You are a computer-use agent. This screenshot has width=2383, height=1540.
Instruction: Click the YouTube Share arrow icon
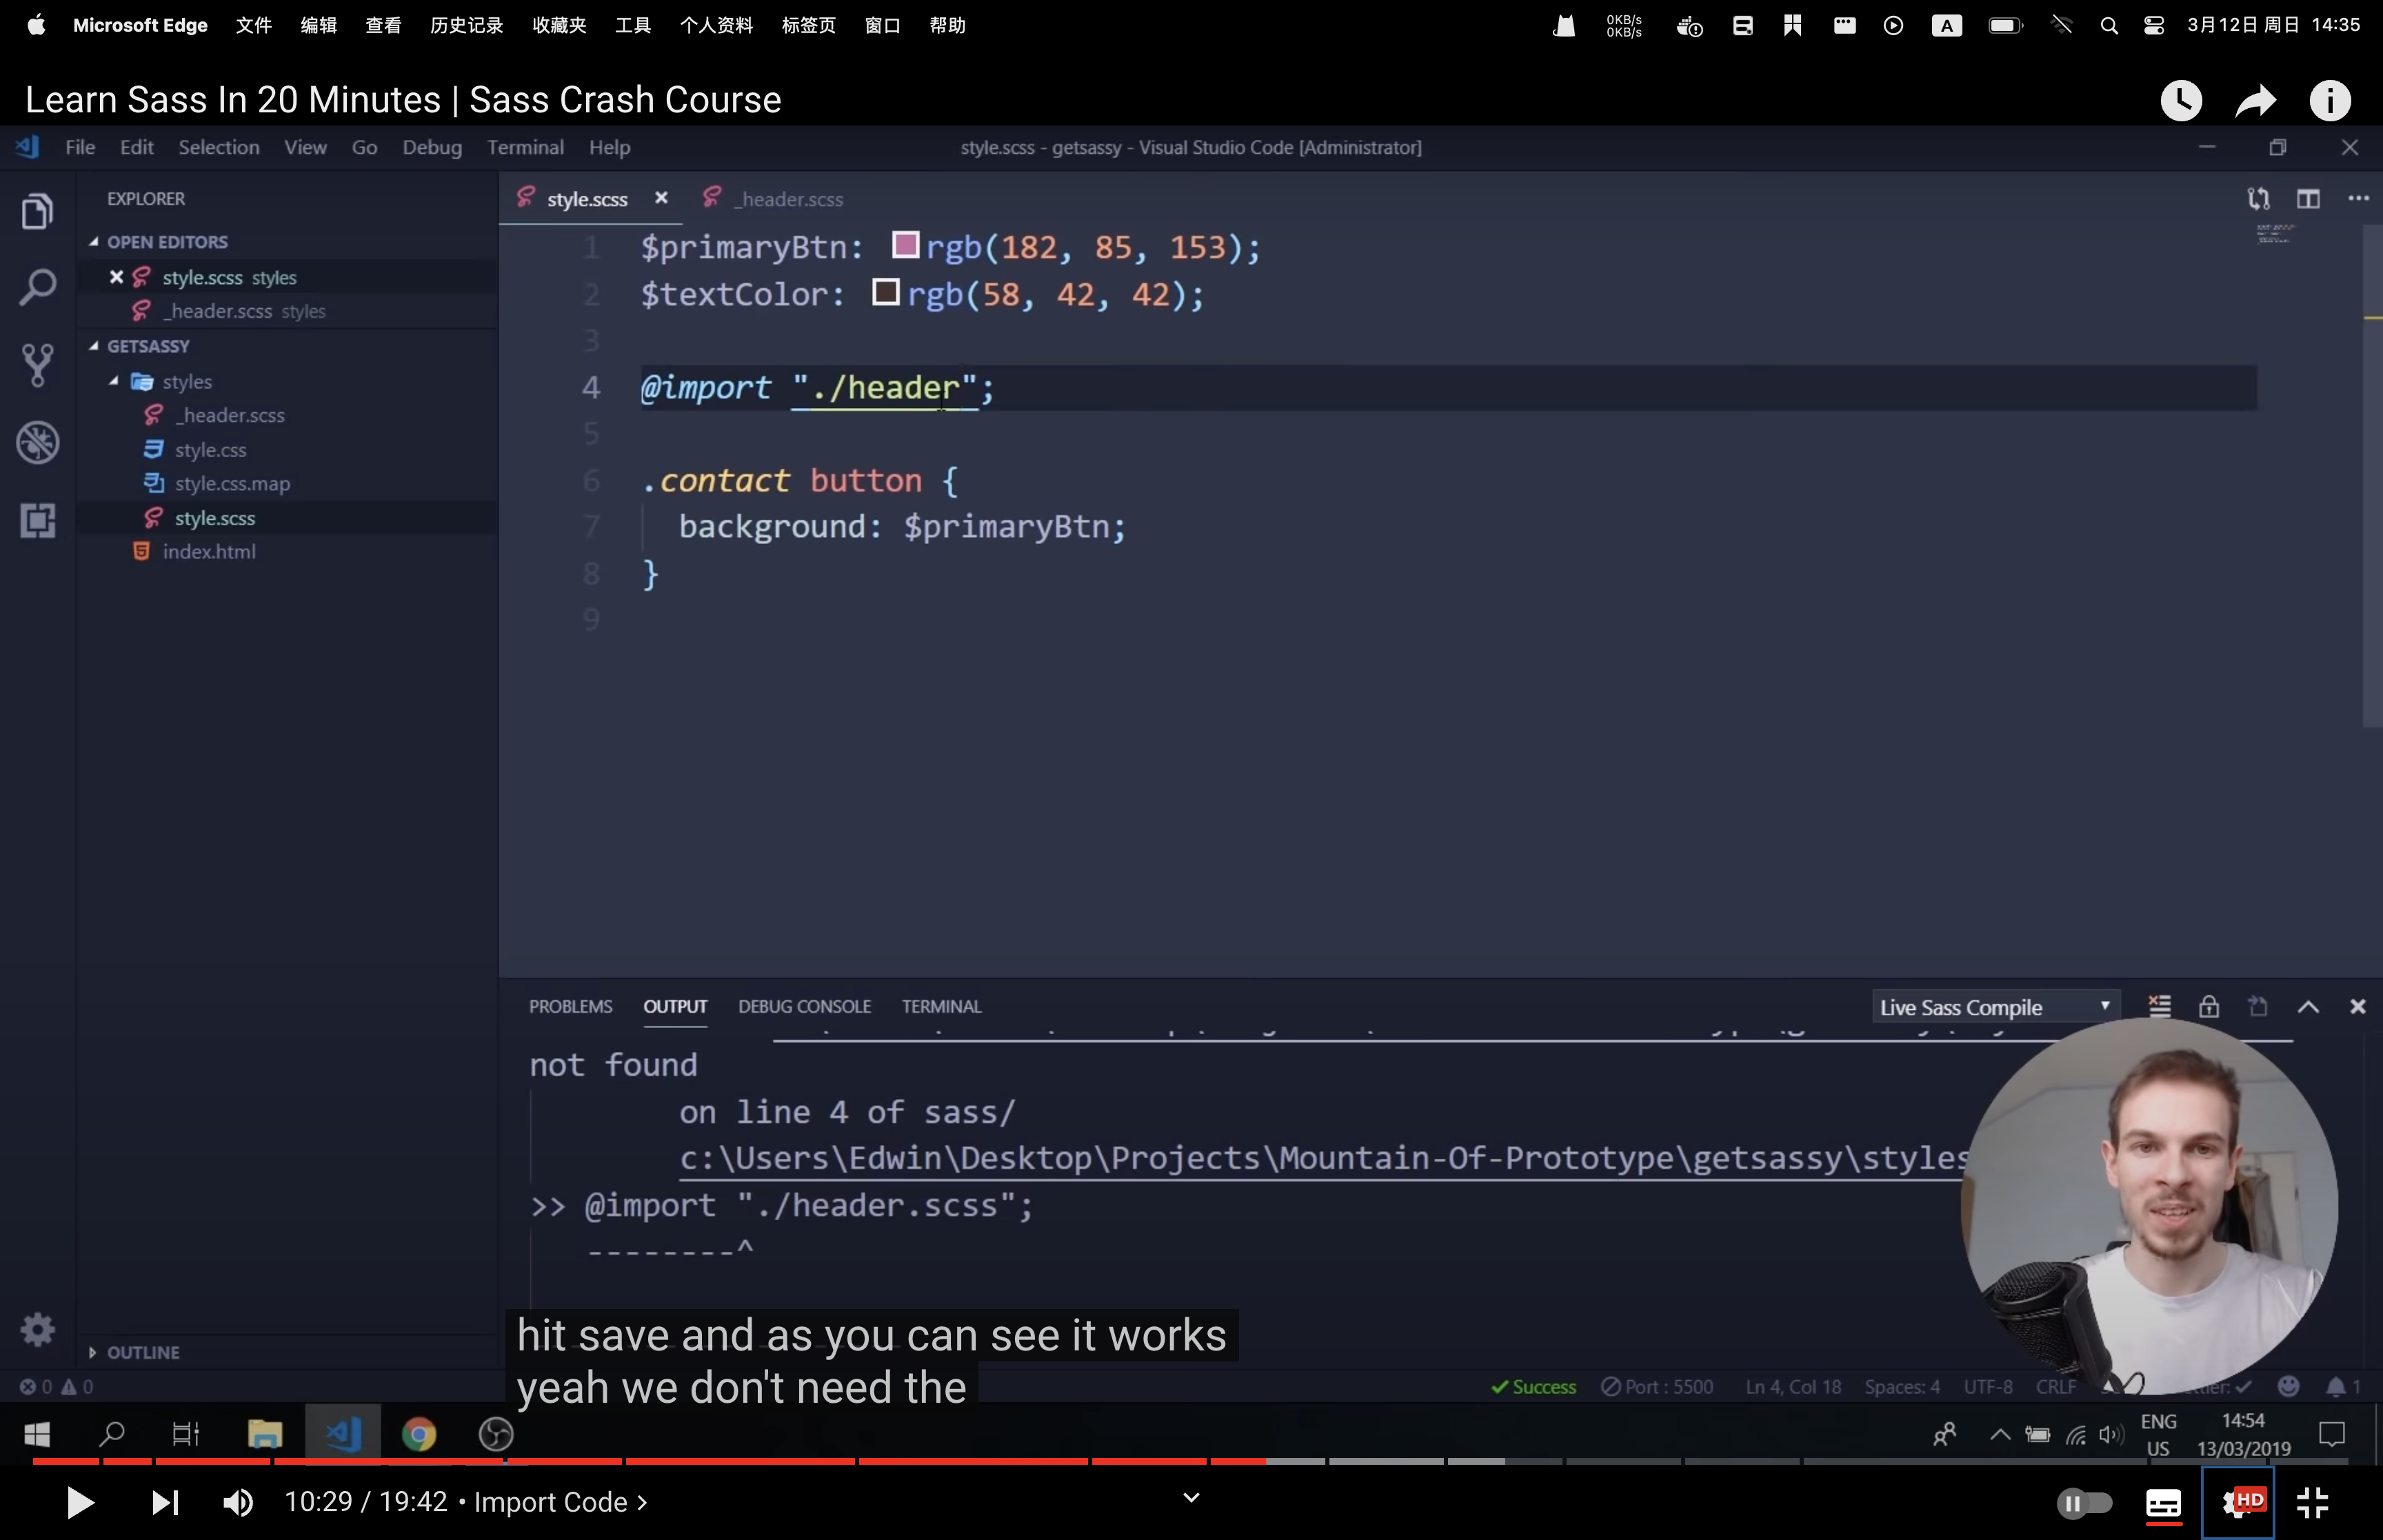tap(2256, 100)
